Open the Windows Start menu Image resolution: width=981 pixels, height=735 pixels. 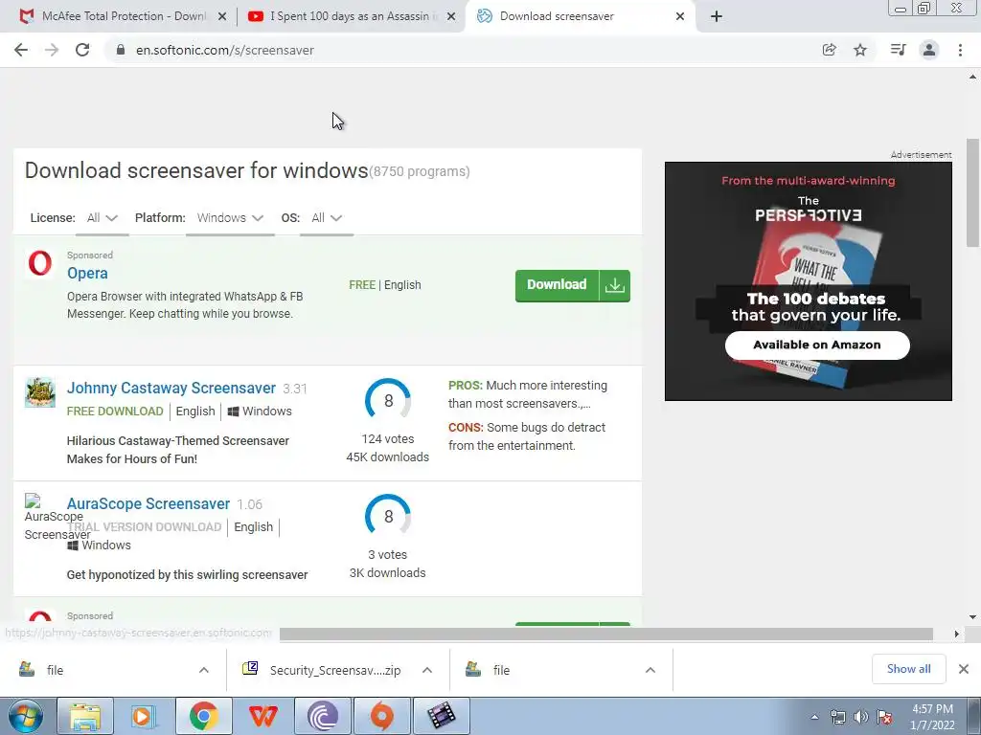click(x=26, y=716)
